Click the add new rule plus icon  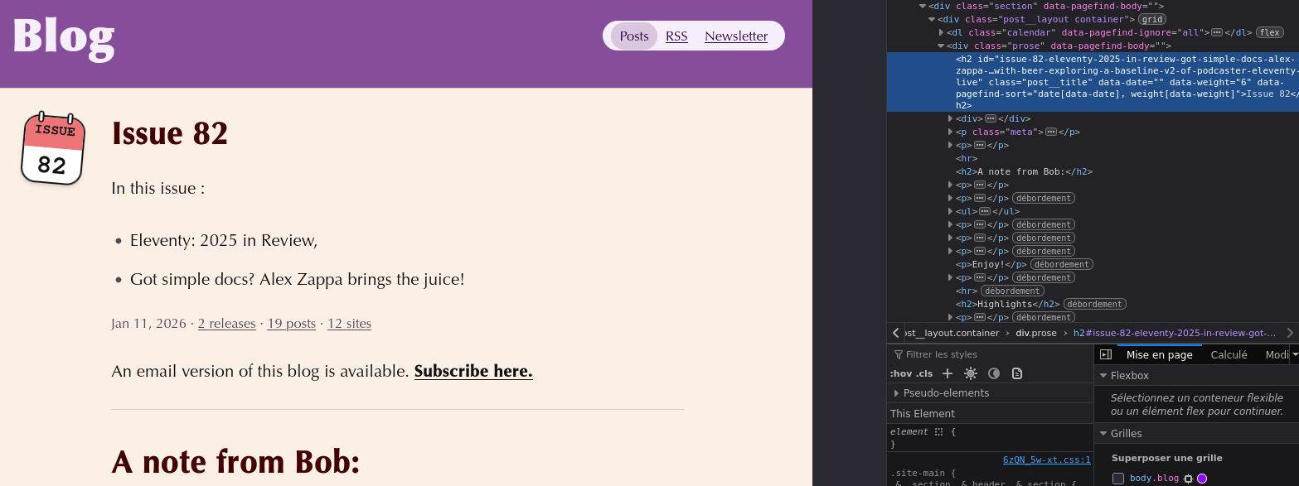(x=948, y=373)
